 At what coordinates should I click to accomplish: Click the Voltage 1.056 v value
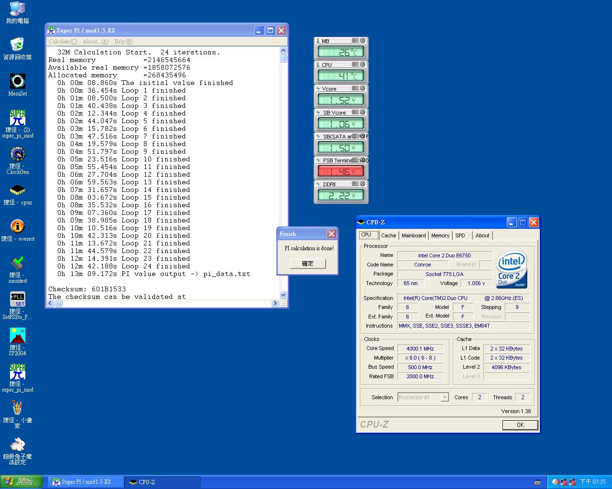[x=477, y=283]
